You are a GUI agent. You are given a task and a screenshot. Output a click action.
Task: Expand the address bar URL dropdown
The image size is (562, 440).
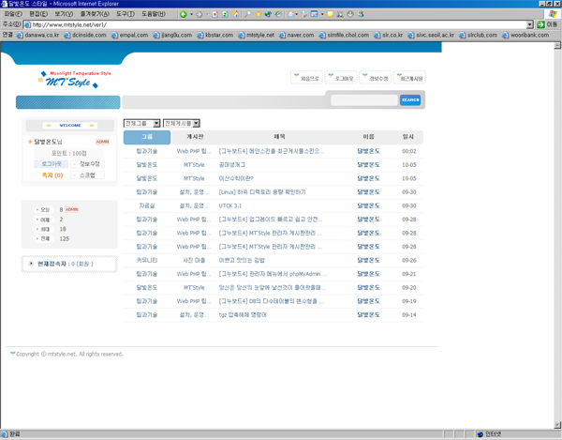529,24
